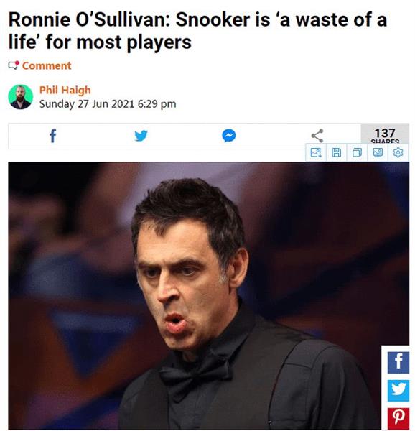Click the article headline about snooker

(197, 31)
